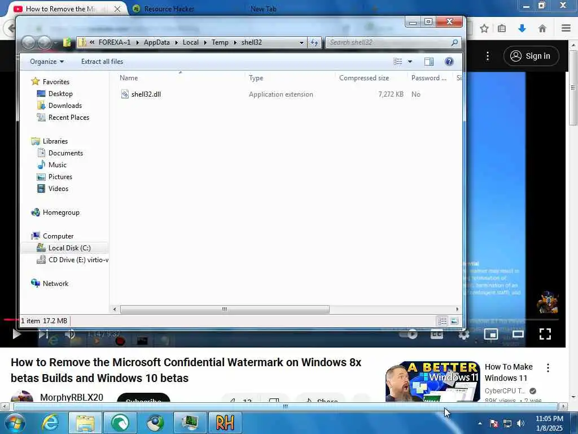Switch to the New Tab browser tab
This screenshot has height=434, width=578.
264,9
